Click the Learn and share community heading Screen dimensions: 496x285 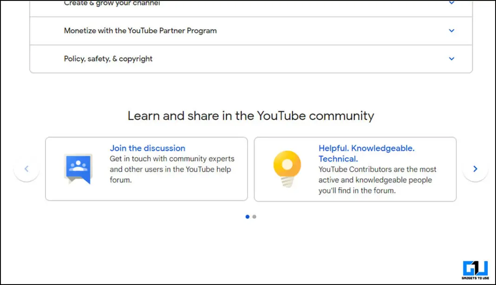coord(251,116)
